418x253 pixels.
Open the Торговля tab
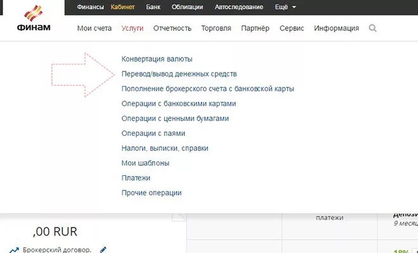coord(216,28)
